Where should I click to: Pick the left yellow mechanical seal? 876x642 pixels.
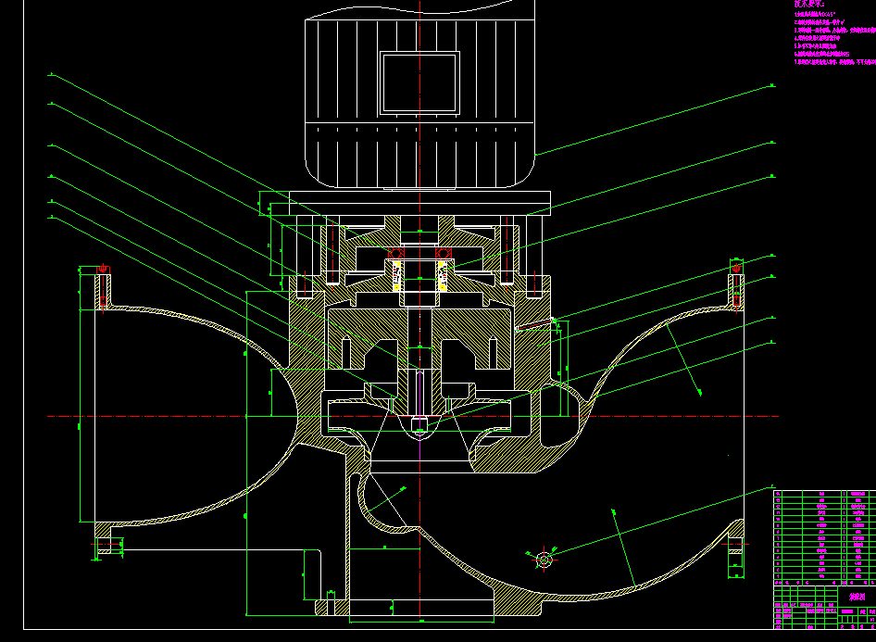[396, 276]
